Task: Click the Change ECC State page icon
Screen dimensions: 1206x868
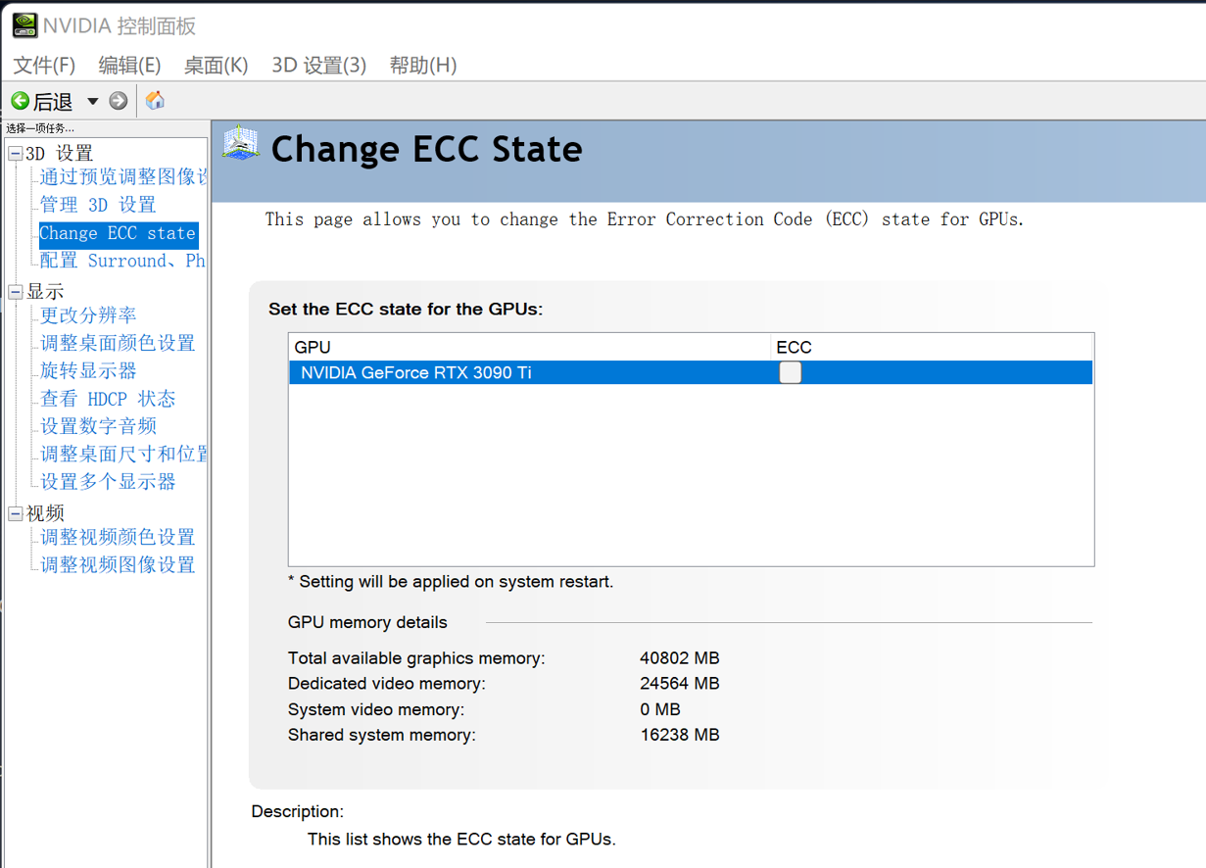Action: coord(241,144)
